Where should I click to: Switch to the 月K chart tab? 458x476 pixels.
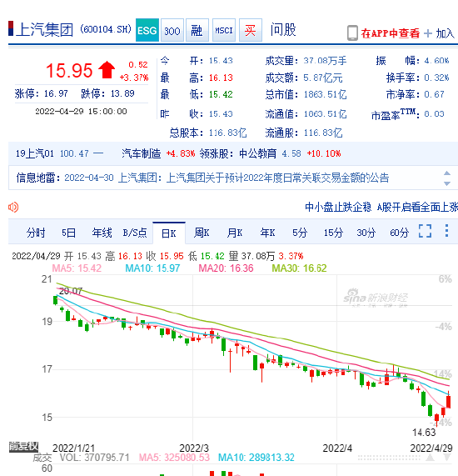(235, 233)
